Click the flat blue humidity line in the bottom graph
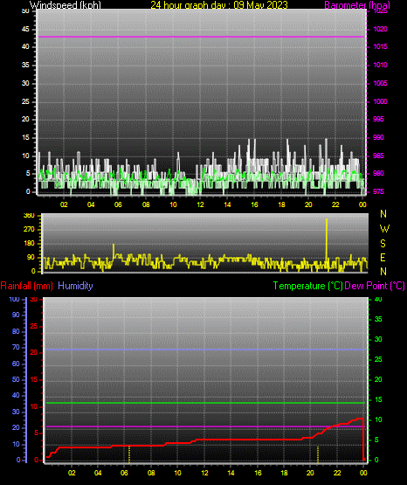 point(204,350)
